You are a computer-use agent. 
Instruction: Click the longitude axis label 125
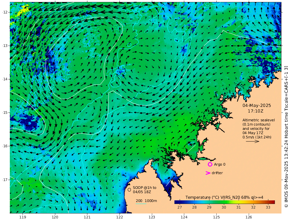tap(216, 217)
